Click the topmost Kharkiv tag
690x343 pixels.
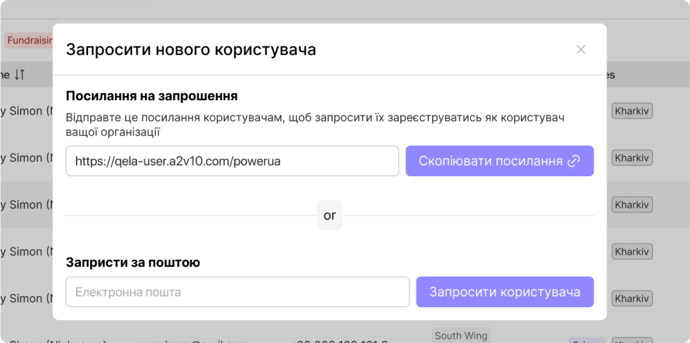631,111
